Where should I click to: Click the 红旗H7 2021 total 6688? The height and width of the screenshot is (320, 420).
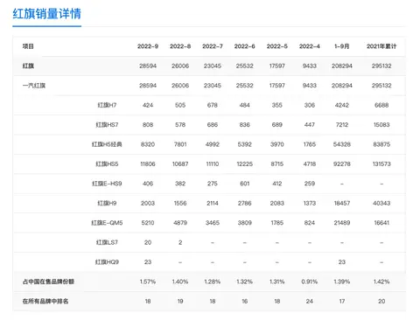381,105
